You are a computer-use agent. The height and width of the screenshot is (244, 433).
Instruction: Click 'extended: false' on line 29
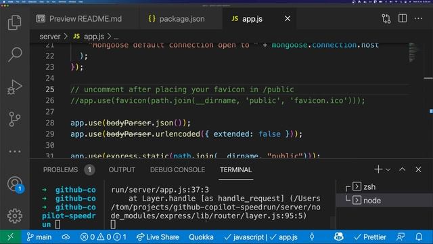tap(247, 134)
